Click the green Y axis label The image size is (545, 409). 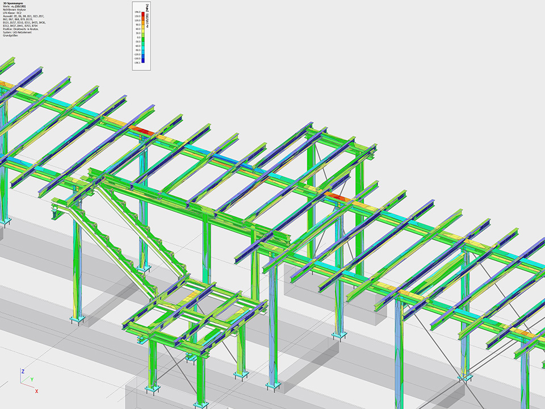(x=32, y=379)
